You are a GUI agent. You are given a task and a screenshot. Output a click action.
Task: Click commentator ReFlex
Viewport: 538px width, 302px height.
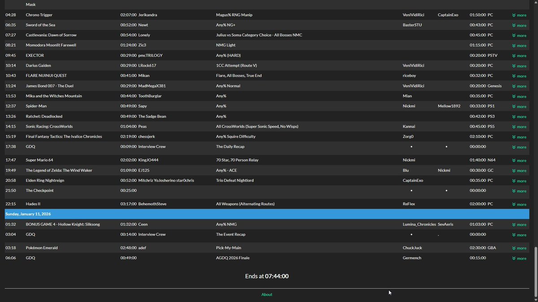pyautogui.click(x=409, y=204)
